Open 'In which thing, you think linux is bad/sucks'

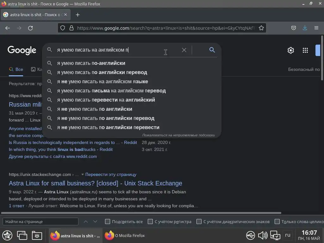(60, 149)
